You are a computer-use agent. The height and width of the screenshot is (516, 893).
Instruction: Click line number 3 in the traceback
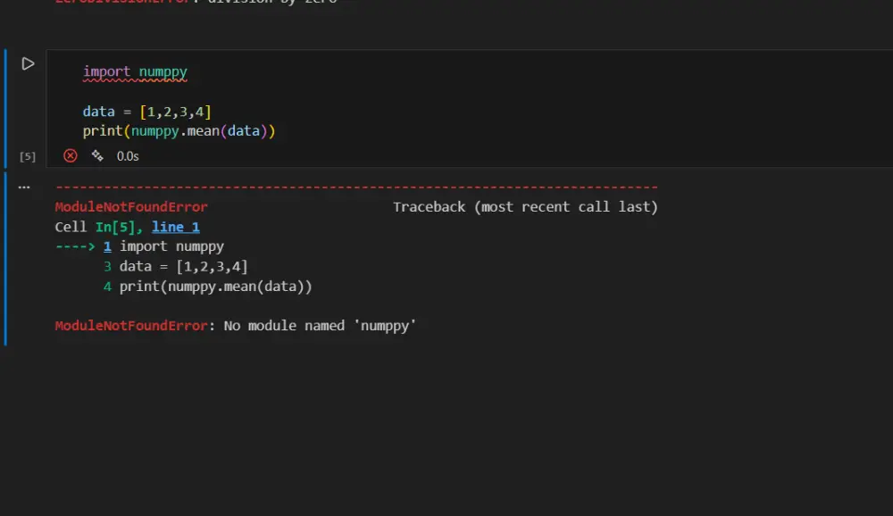(x=107, y=266)
